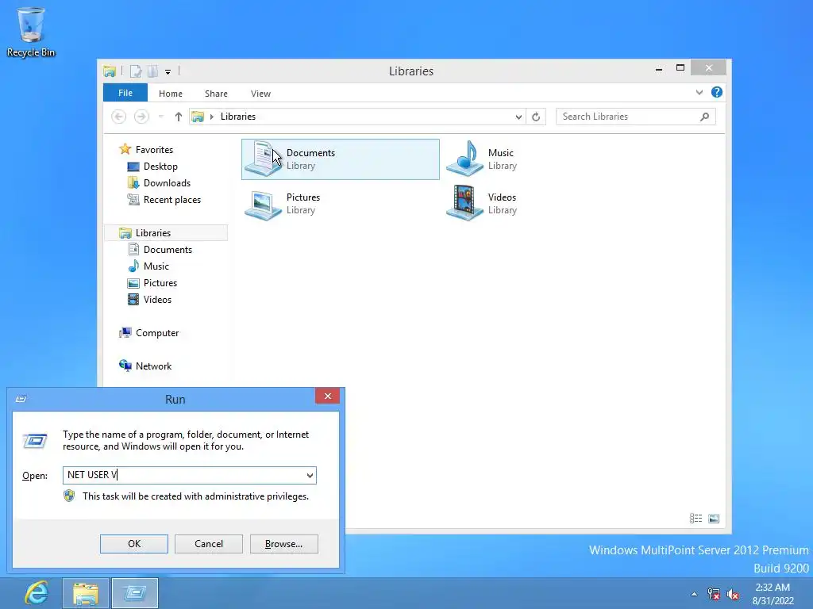Click Libraries in the address bar
The height and width of the screenshot is (609, 813).
pyautogui.click(x=238, y=117)
